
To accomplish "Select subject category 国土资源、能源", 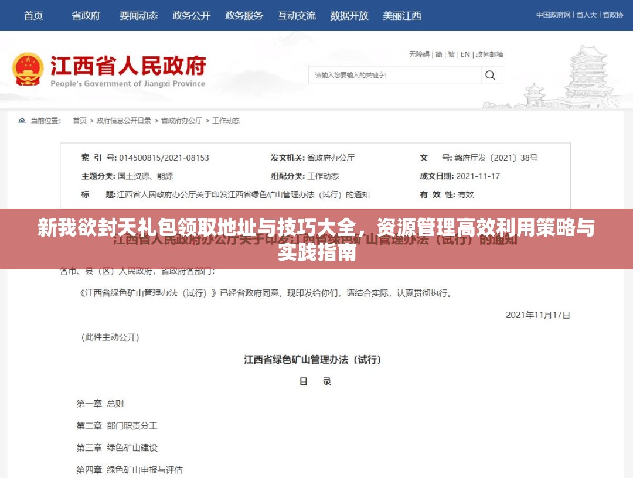I will (x=145, y=176).
